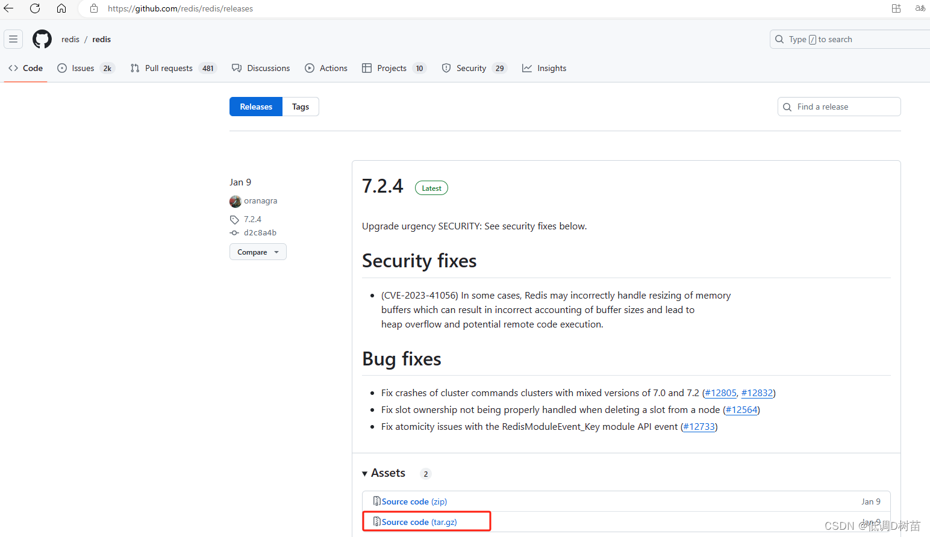Select the Tags button

pyautogui.click(x=301, y=107)
